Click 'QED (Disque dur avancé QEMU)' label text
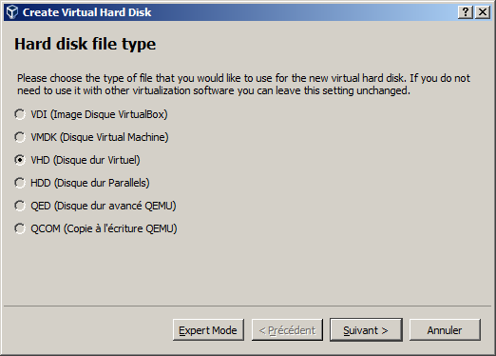This screenshot has width=496, height=356. (x=104, y=206)
